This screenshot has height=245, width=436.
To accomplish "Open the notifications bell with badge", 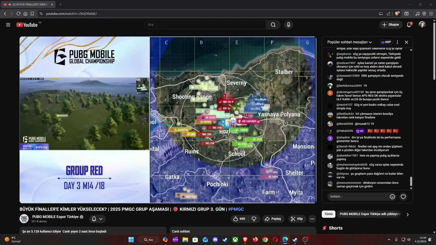I will [x=409, y=24].
